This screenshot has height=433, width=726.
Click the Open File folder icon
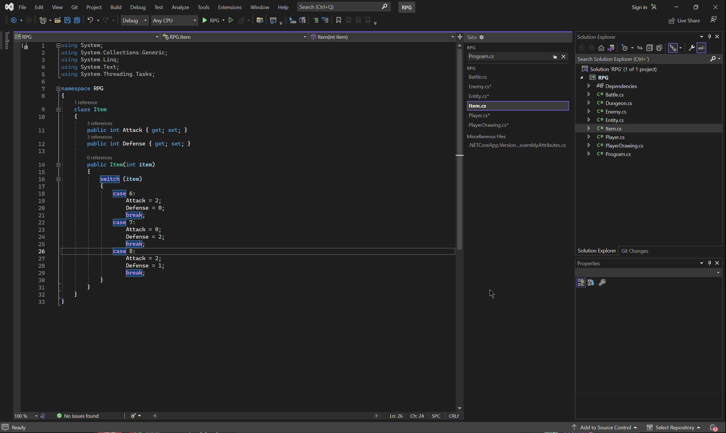click(x=58, y=20)
